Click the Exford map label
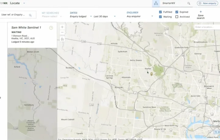Screen dimensions: 220x140 17,67
